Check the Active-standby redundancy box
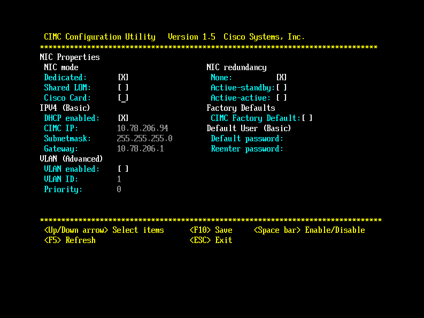This screenshot has width=424, height=318. pyautogui.click(x=281, y=87)
